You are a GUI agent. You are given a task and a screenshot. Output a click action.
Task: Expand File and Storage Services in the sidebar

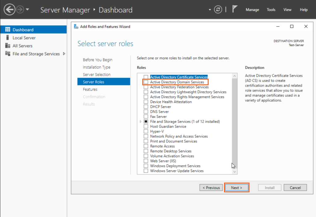(x=64, y=54)
